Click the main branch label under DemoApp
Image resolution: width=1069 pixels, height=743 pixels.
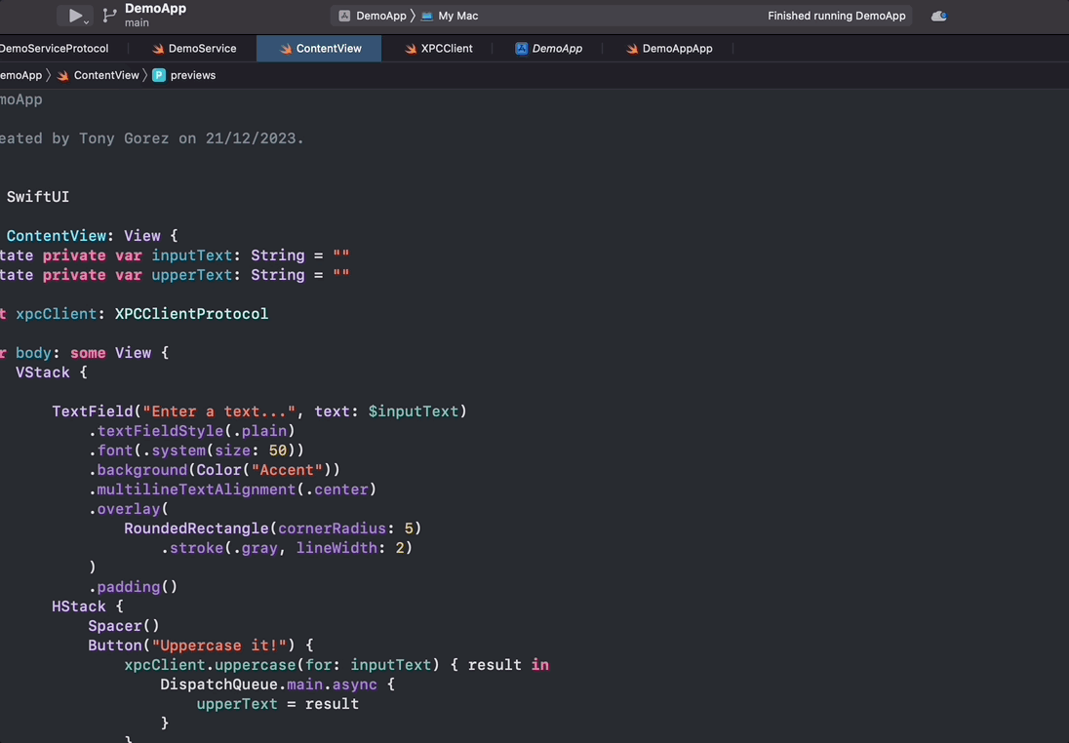coord(137,23)
